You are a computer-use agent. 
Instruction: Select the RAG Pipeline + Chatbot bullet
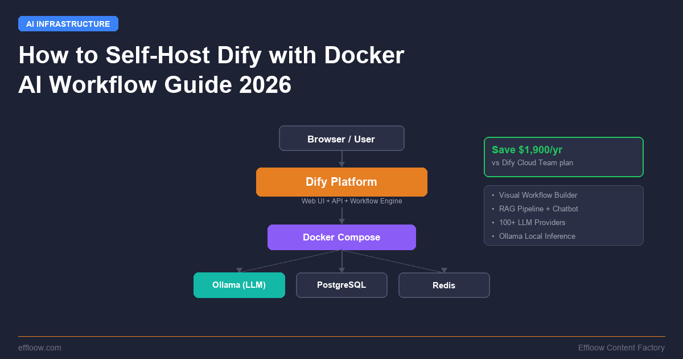[x=538, y=209]
